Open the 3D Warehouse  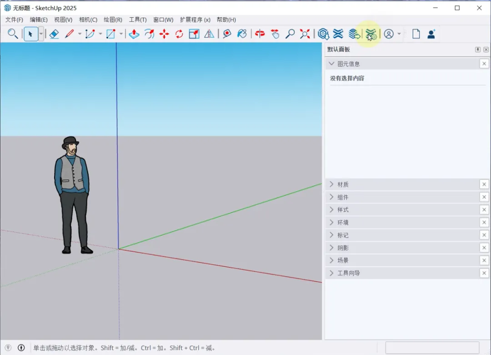tap(323, 34)
